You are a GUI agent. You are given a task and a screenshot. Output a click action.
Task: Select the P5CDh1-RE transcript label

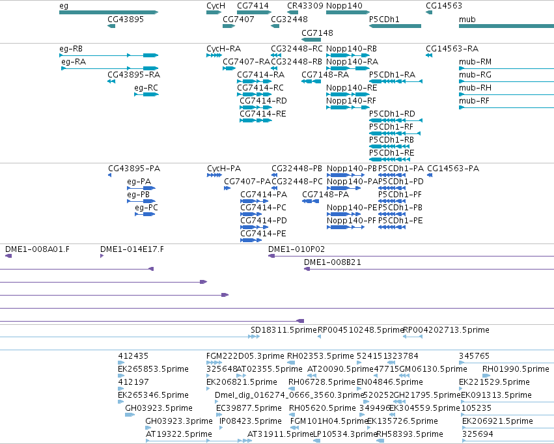click(x=392, y=153)
